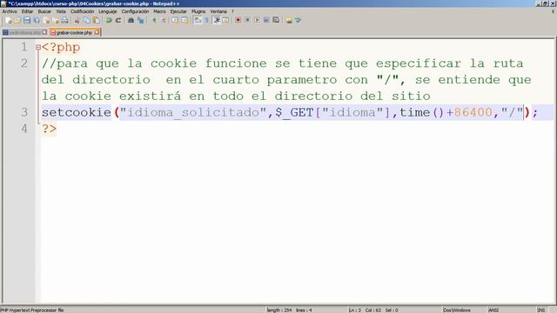Click length : 254 in status bar
Viewport: 557px width, 313px height.
[x=278, y=310]
